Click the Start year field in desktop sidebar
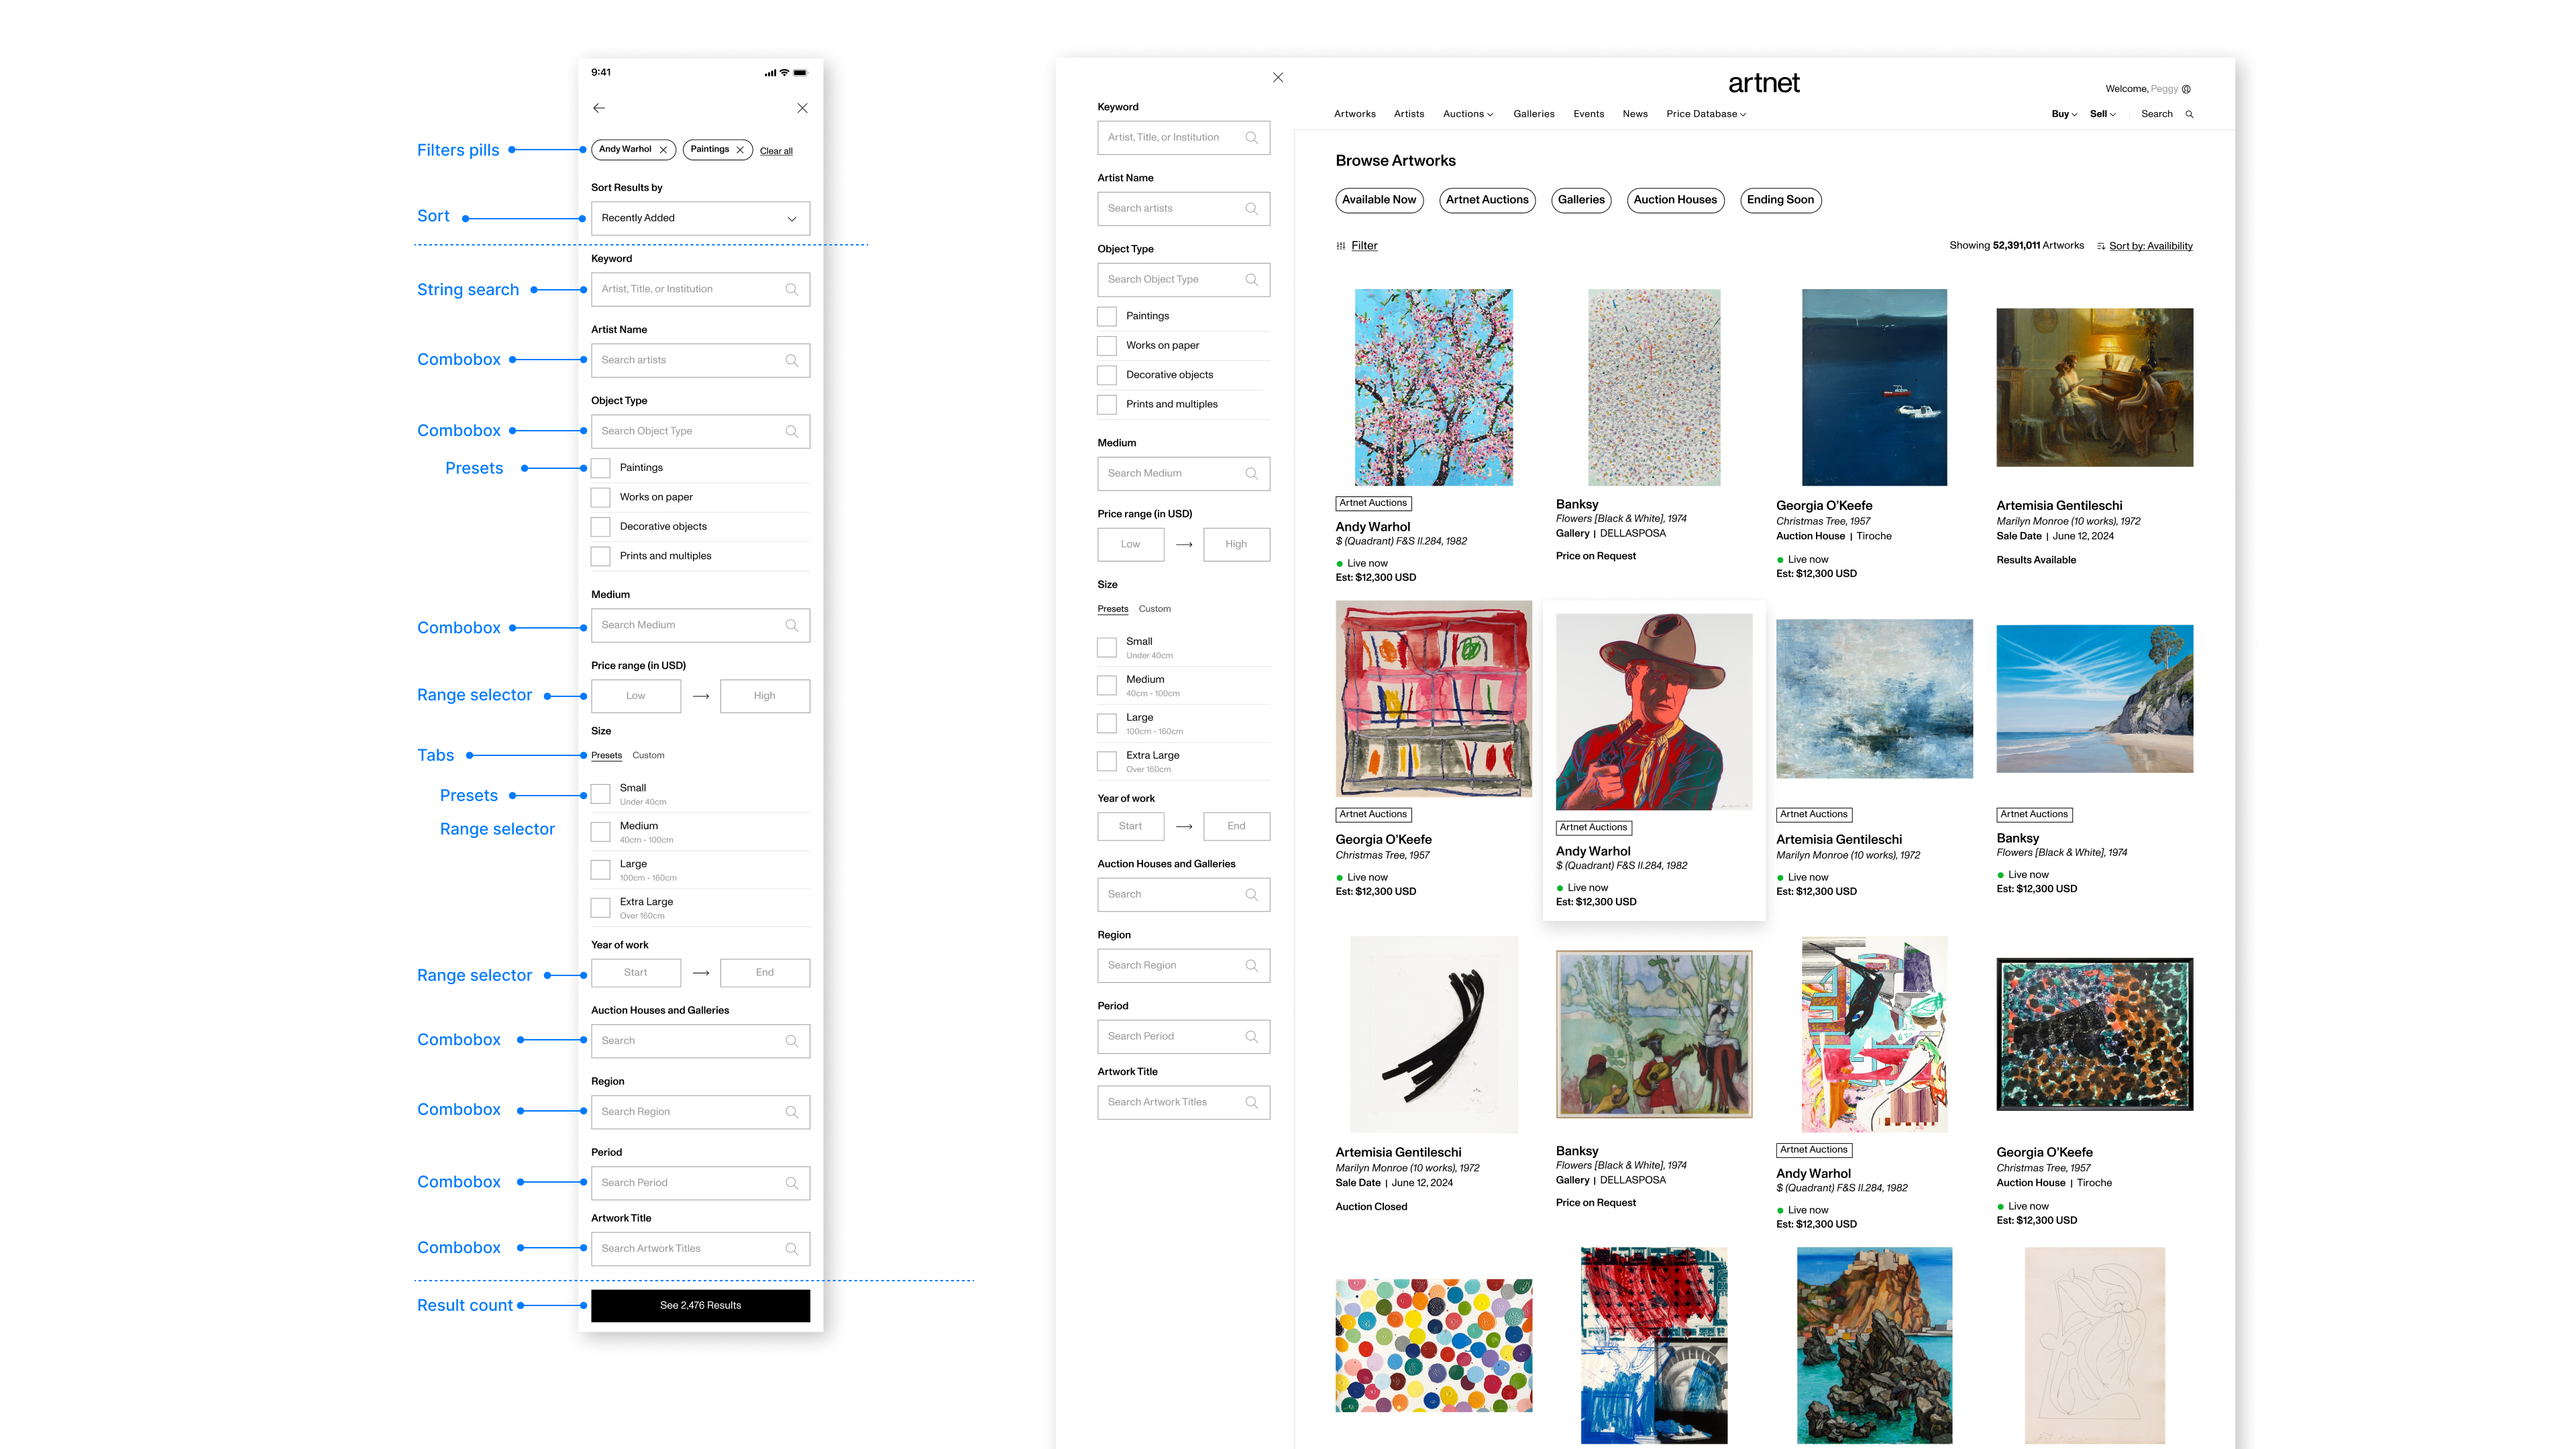Screen dimensions: 2576x1449 pyautogui.click(x=1130, y=827)
